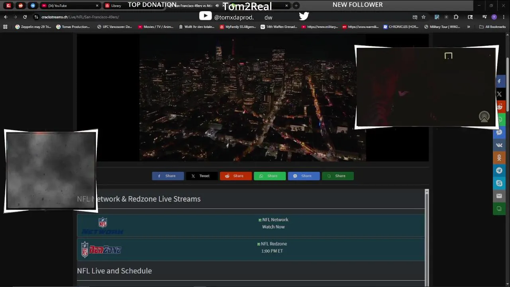510x287 pixels.
Task: Click the Facebook icon in the side share bar
Action: click(499, 81)
